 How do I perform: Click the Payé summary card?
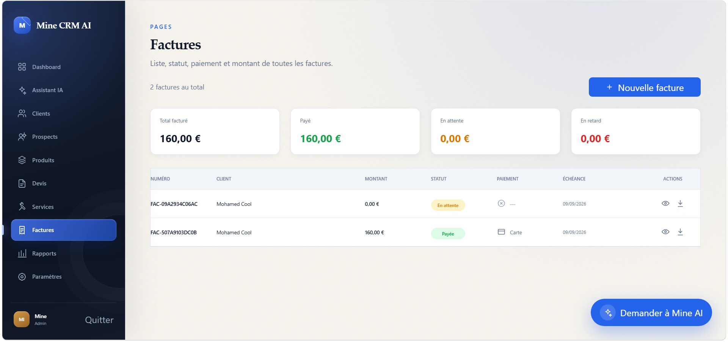355,131
